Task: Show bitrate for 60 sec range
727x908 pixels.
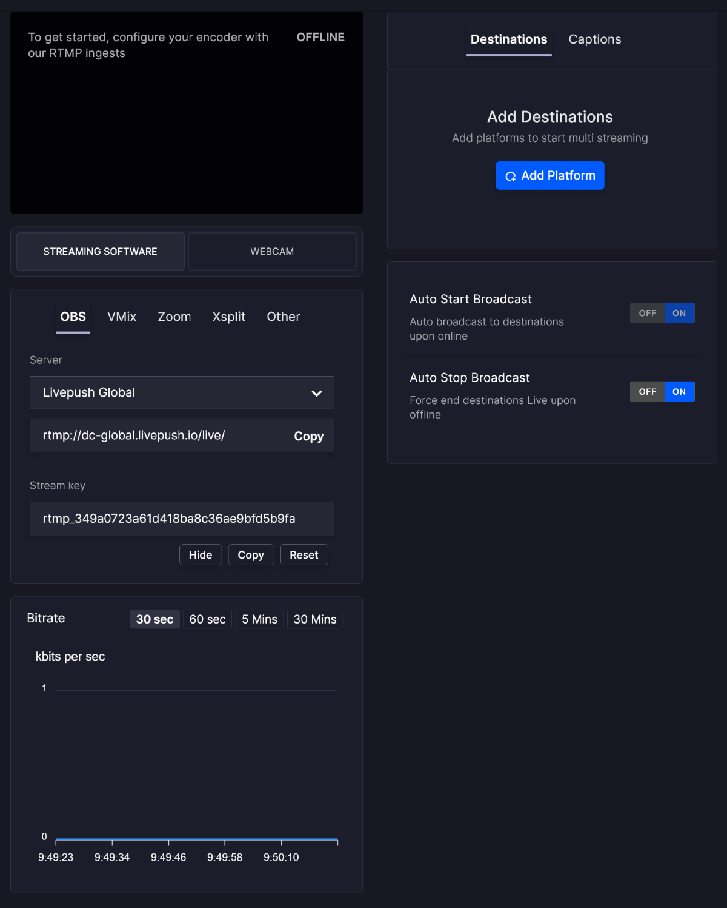Action: (207, 619)
